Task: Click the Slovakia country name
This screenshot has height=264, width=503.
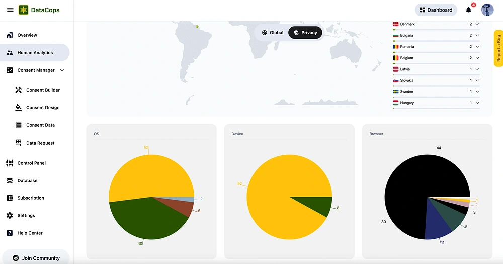Action: 407,80
